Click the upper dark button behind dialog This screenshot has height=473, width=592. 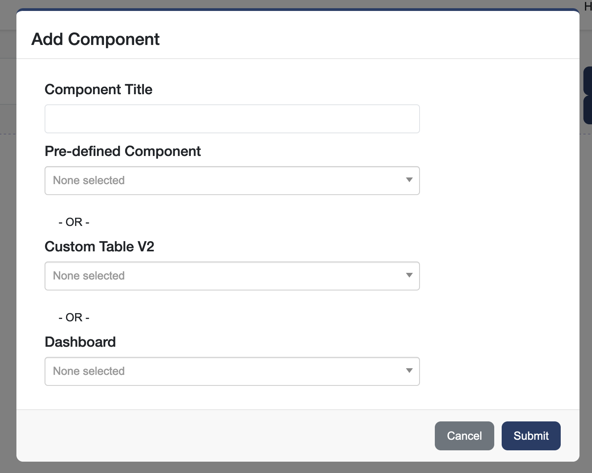click(x=587, y=81)
